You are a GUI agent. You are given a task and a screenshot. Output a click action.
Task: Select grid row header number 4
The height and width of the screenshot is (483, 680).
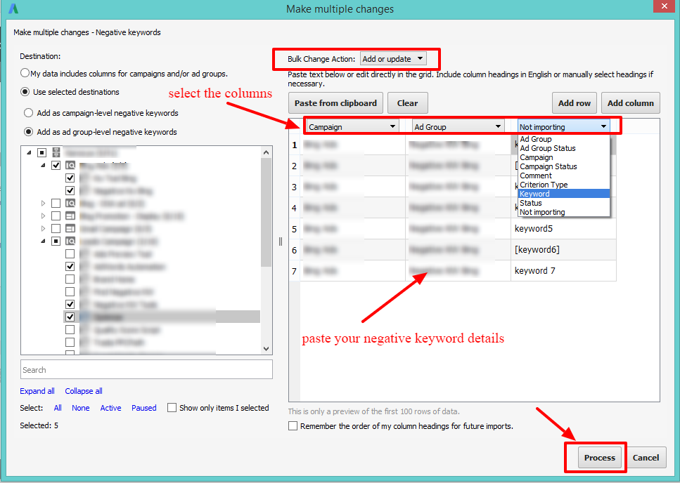point(295,208)
